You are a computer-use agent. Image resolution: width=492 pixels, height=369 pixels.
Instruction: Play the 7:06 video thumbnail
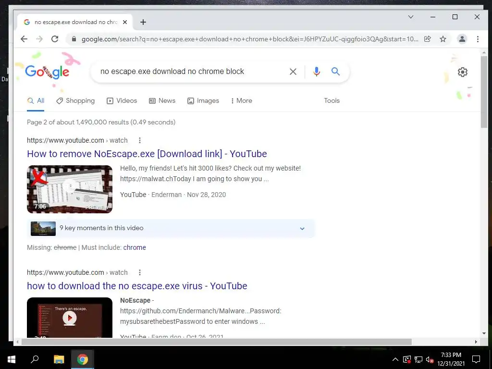tap(70, 189)
